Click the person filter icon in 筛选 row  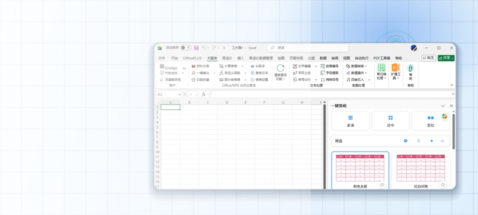(x=419, y=141)
